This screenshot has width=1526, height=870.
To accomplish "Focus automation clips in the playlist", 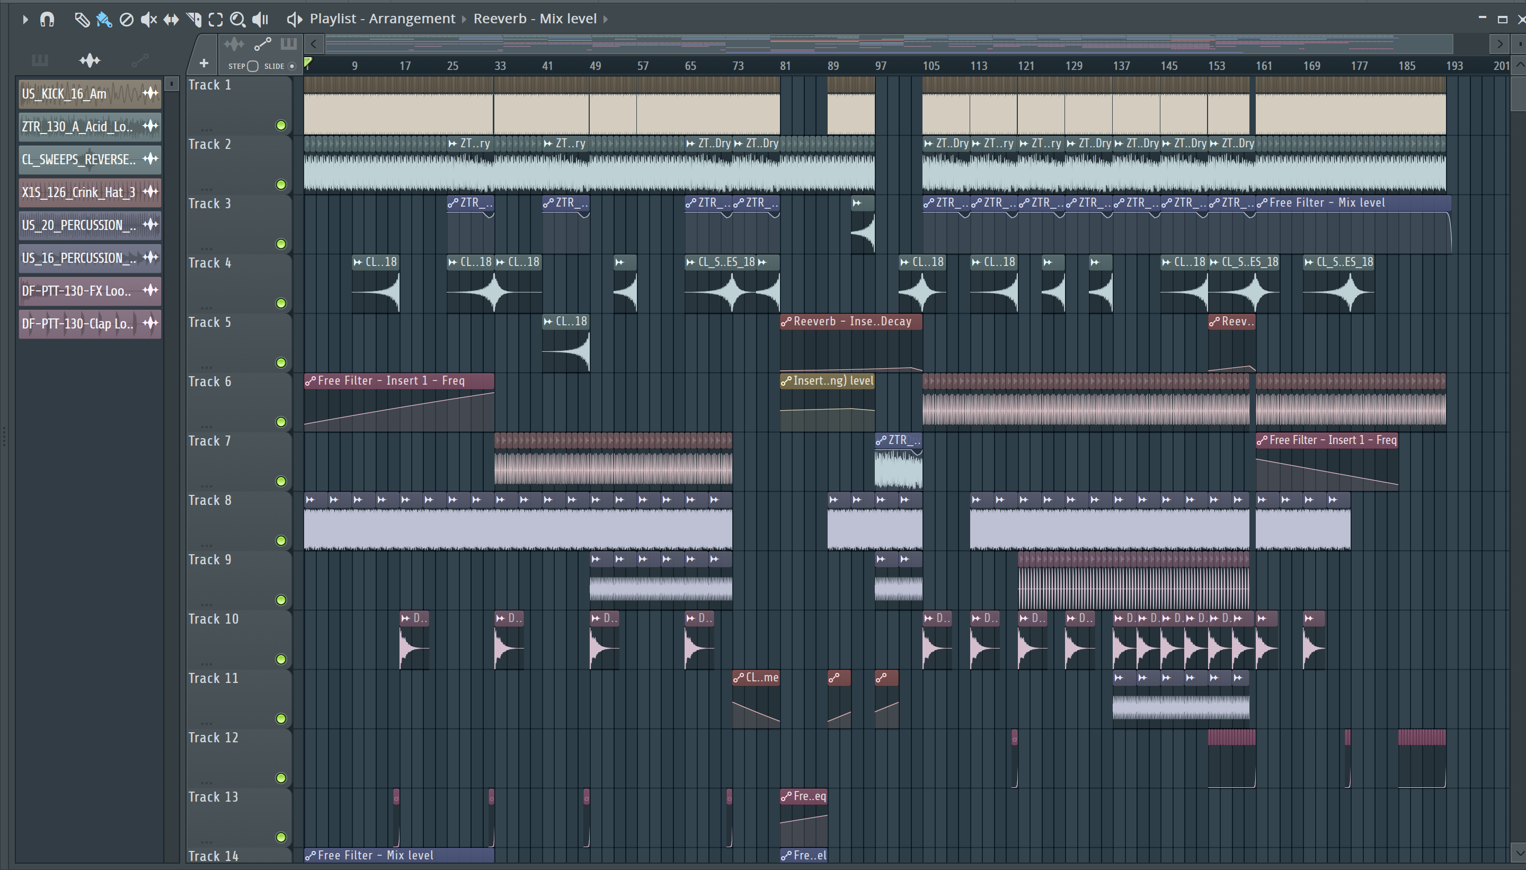I will click(x=262, y=43).
